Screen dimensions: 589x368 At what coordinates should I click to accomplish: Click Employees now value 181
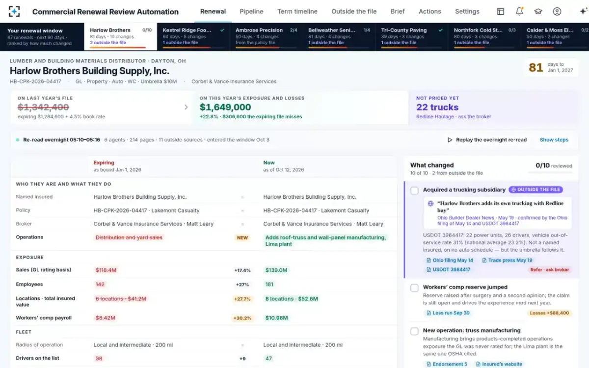click(x=269, y=284)
